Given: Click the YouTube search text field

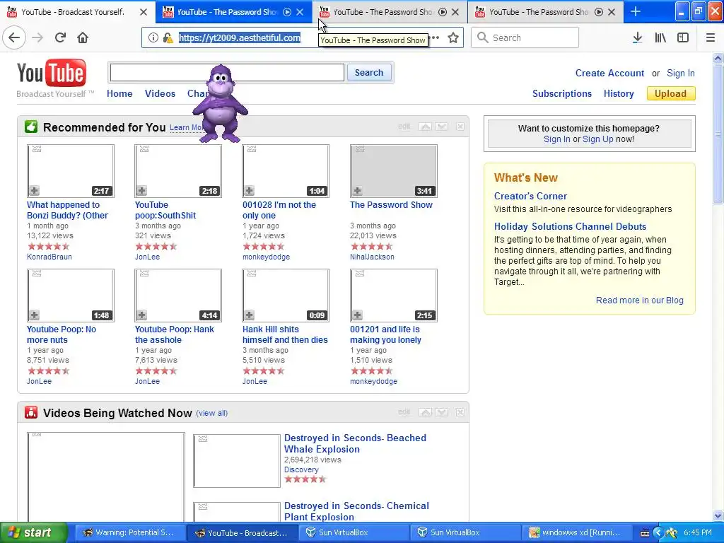Looking at the screenshot, I should 227,73.
